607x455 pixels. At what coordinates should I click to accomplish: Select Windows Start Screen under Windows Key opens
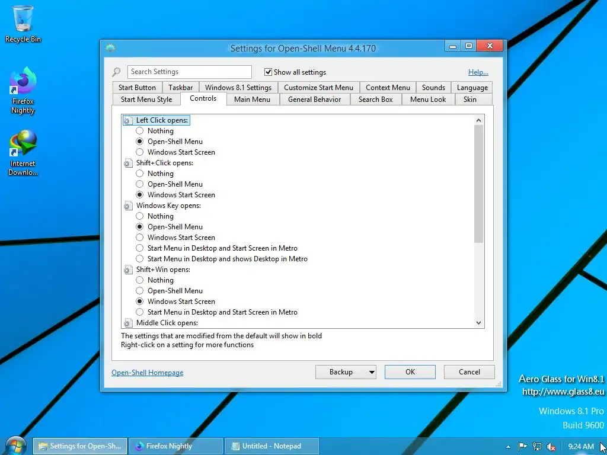(x=139, y=237)
